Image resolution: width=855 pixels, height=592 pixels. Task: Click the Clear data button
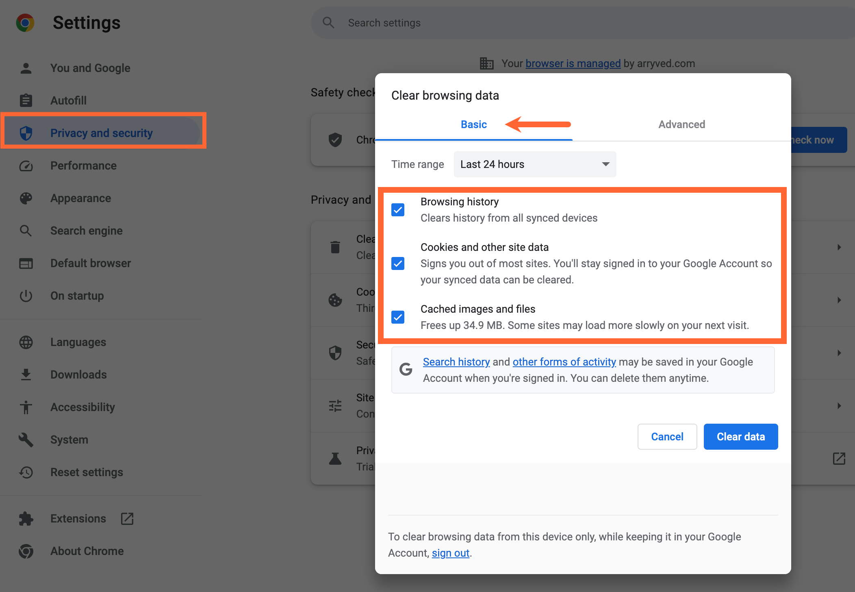(741, 437)
